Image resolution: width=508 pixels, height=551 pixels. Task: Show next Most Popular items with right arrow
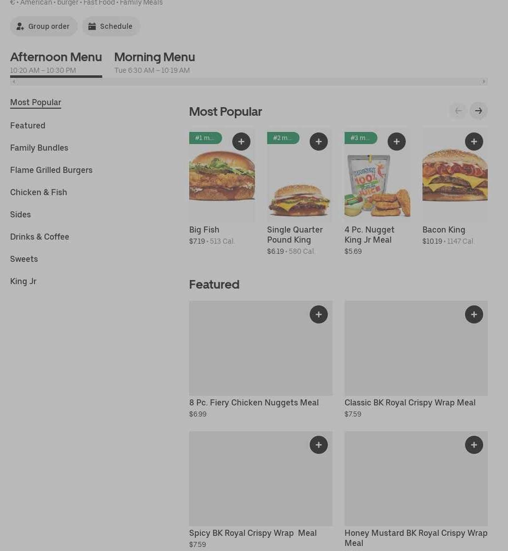(x=478, y=111)
